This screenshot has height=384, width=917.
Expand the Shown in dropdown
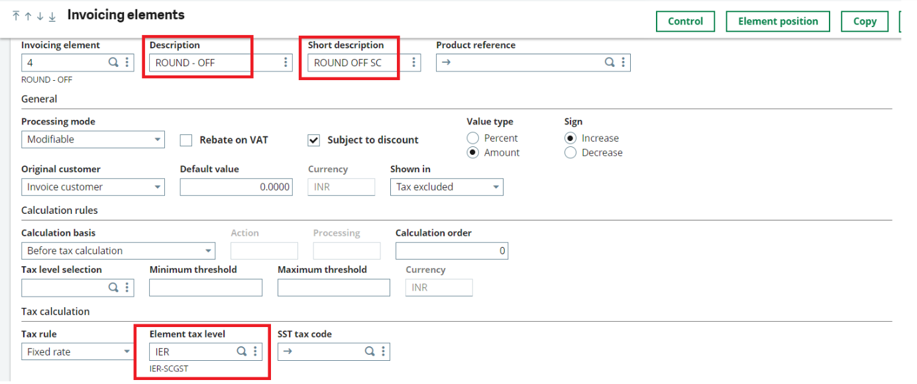coord(496,187)
